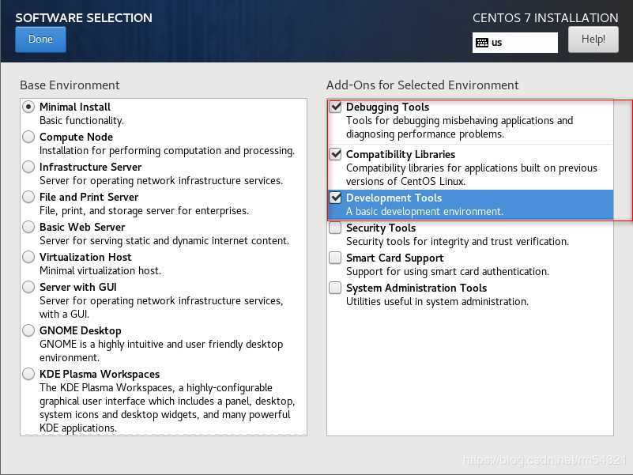The height and width of the screenshot is (475, 633).
Task: Click the 'Virtualization Host' label text
Action: pyautogui.click(x=85, y=258)
